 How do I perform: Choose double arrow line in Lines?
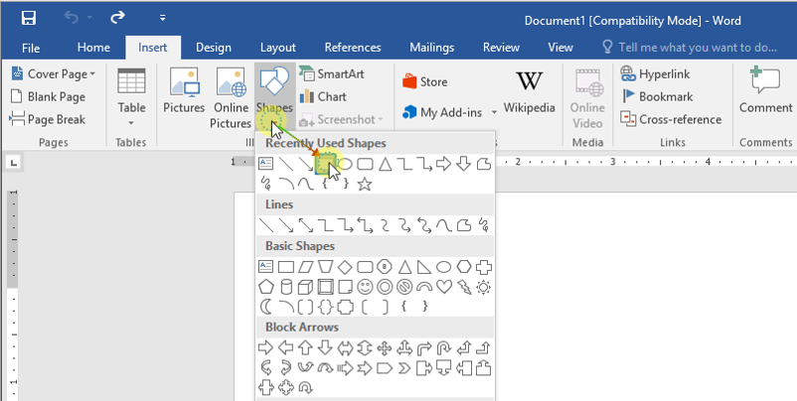[305, 225]
